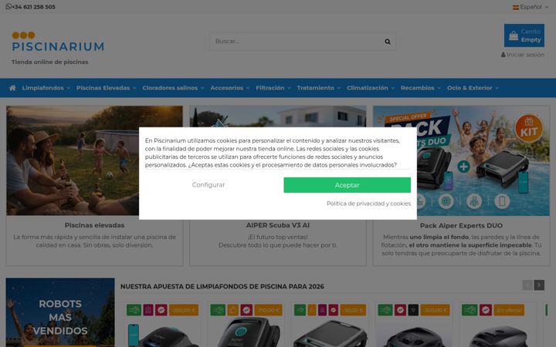Viewport: 556px width, 347px height.
Task: Click black badge on -300,00 € product
Action: (413, 310)
